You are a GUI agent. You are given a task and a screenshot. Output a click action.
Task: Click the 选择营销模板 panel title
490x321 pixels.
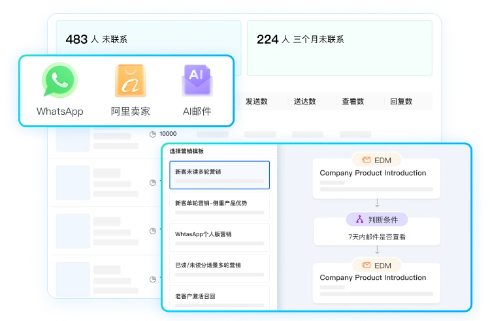pyautogui.click(x=187, y=151)
